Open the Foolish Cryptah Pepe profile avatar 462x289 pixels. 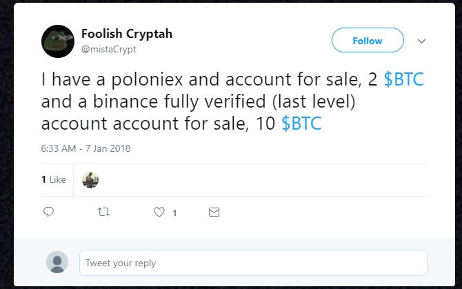click(x=58, y=41)
